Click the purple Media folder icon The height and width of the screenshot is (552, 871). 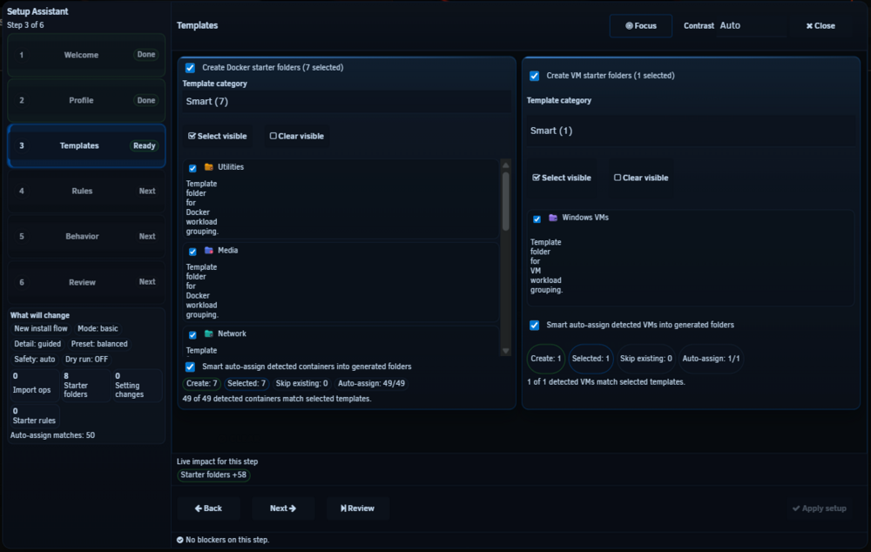[209, 251]
